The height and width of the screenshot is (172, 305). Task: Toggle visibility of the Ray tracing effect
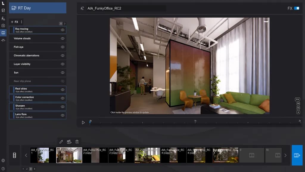63,30
